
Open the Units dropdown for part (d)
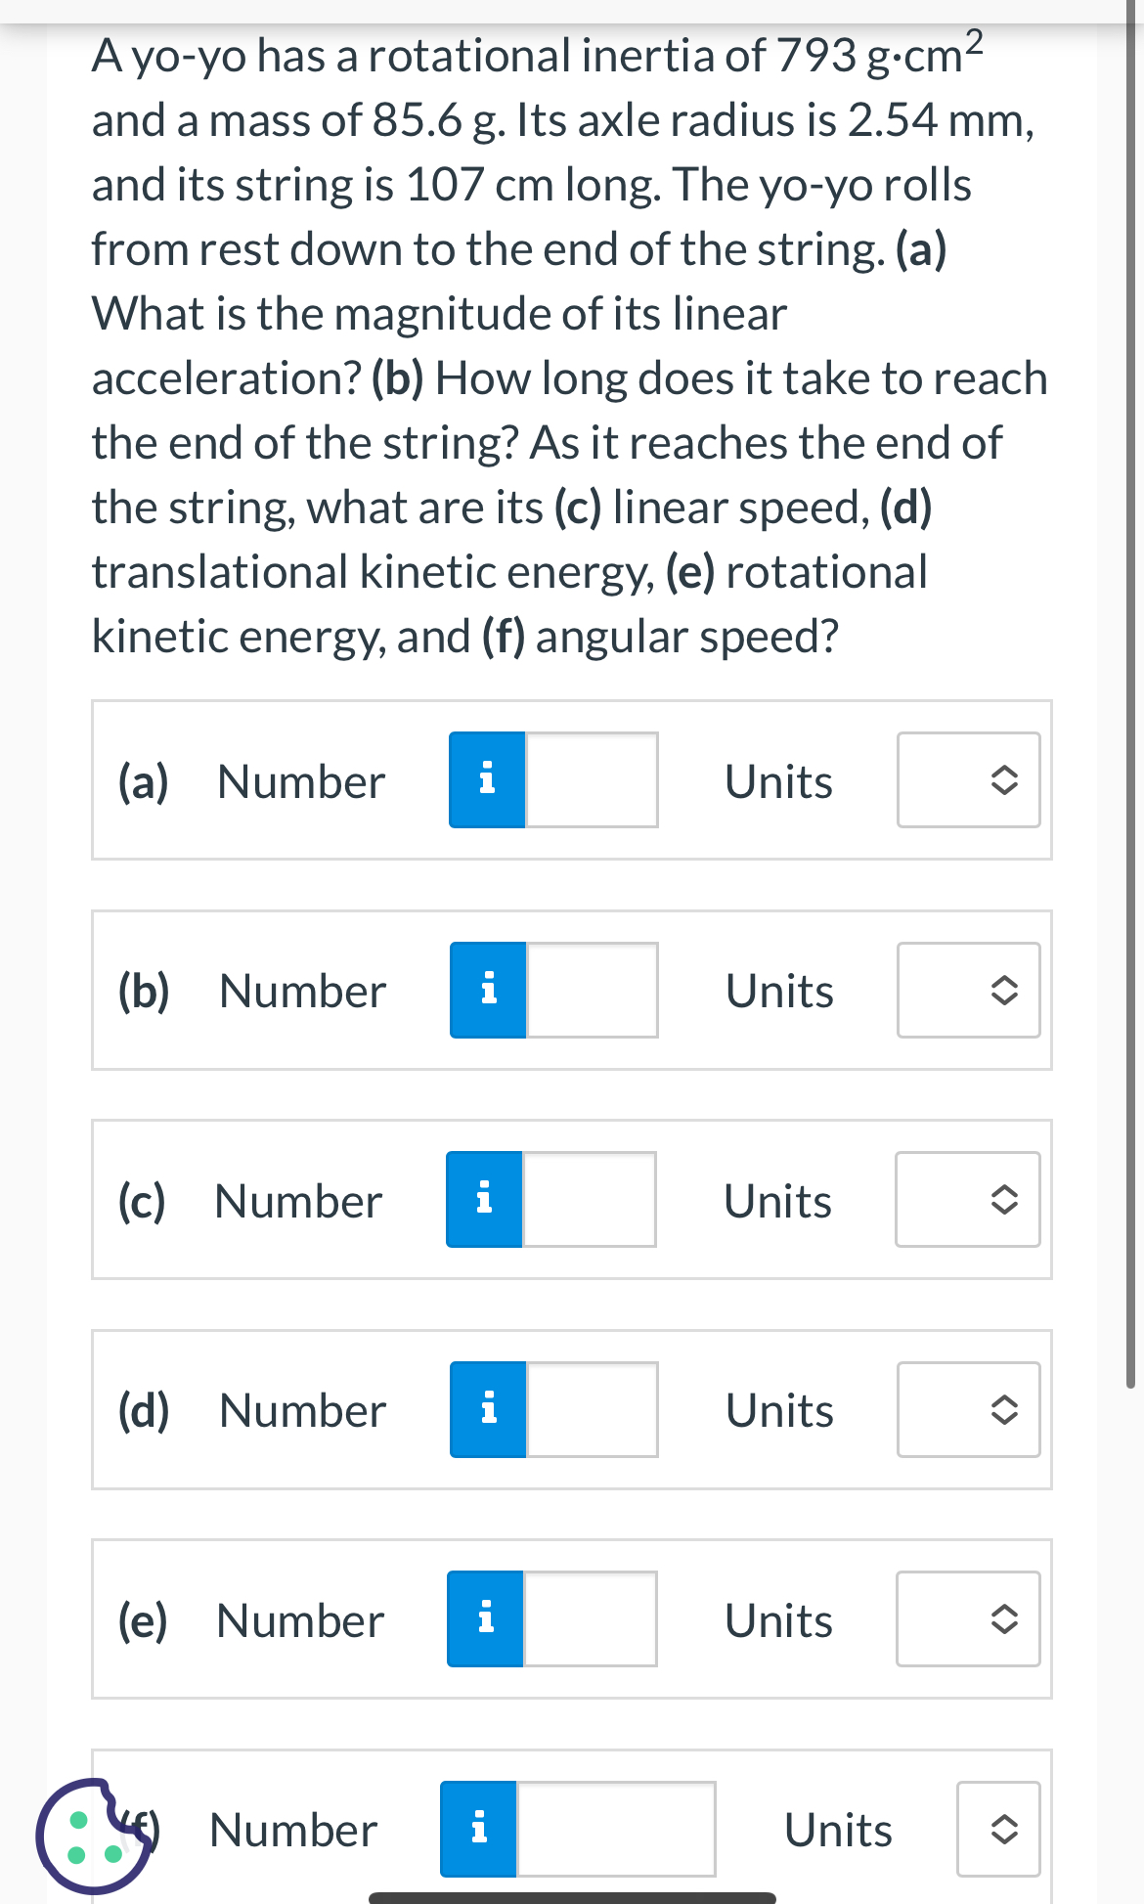point(968,1408)
